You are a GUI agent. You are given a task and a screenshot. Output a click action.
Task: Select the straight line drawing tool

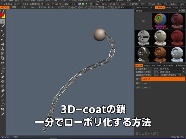point(3,26)
